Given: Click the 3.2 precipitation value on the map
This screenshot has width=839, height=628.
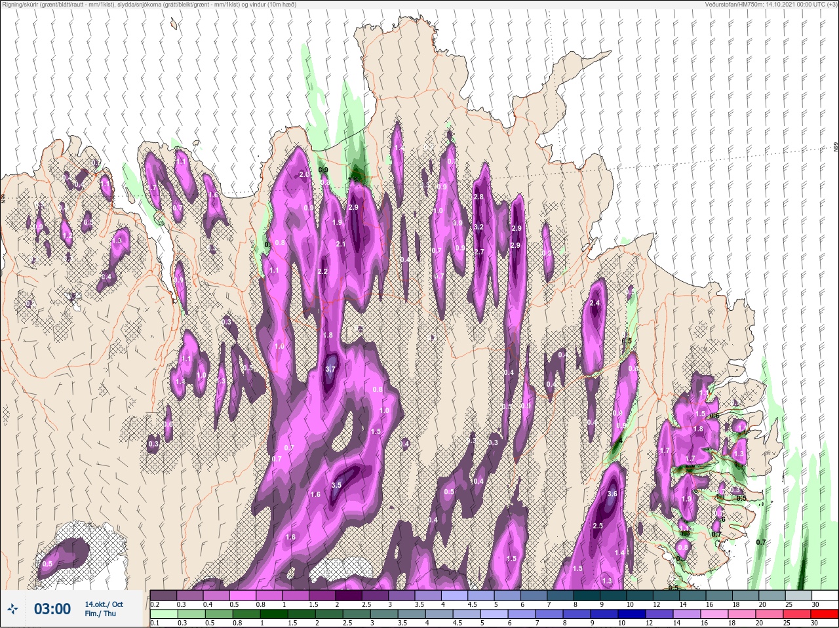Looking at the screenshot, I should [478, 227].
